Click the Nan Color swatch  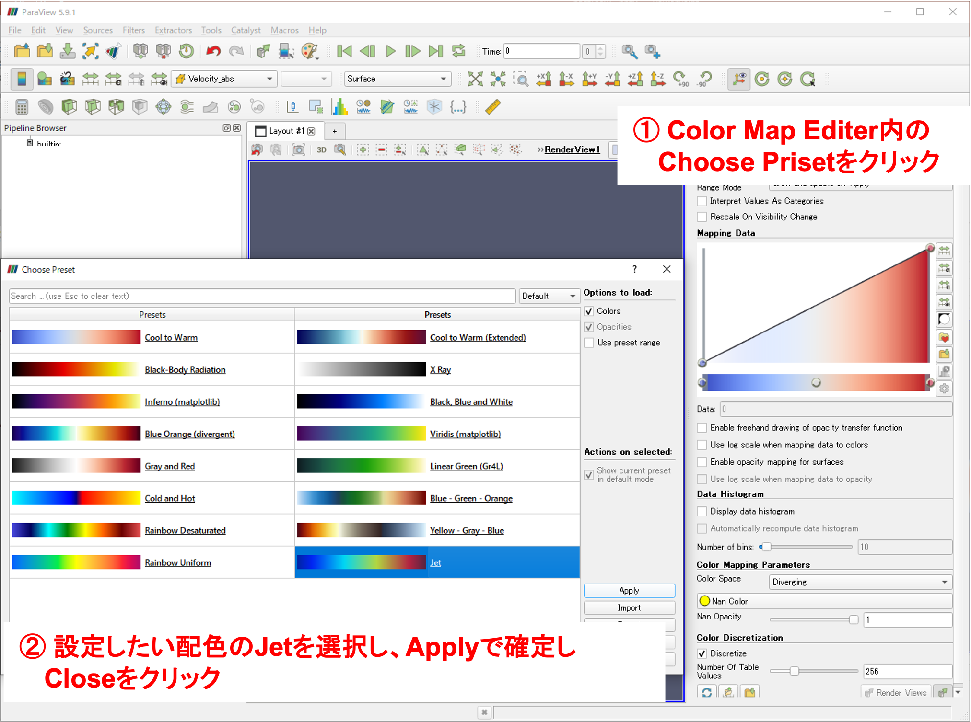(704, 601)
